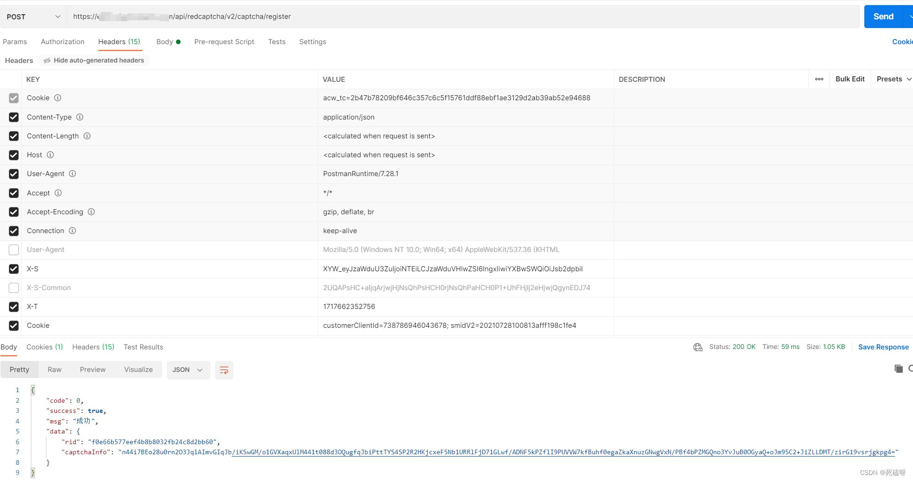
Task: Open the Pre-request Script tab
Action: coord(224,42)
